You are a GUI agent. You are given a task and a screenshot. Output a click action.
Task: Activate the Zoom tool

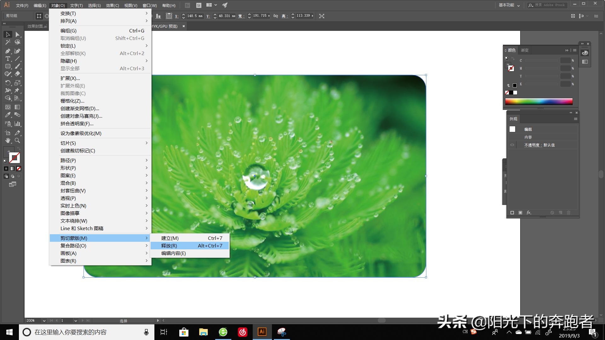(x=17, y=141)
